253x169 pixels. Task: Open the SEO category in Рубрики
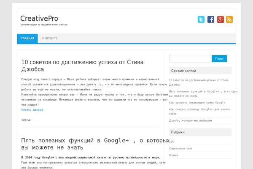point(172,142)
